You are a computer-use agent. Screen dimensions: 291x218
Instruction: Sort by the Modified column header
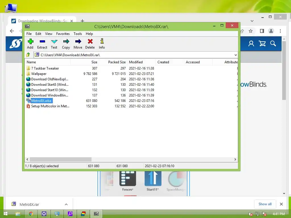[142, 62]
